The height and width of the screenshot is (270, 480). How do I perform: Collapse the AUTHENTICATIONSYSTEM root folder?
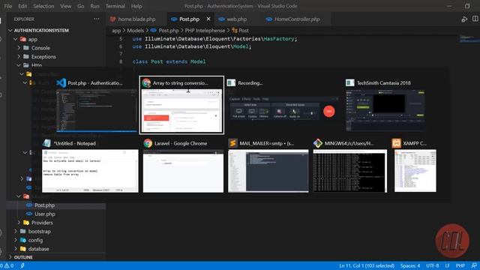(10, 30)
